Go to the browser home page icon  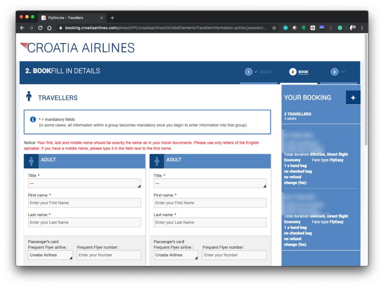49,28
